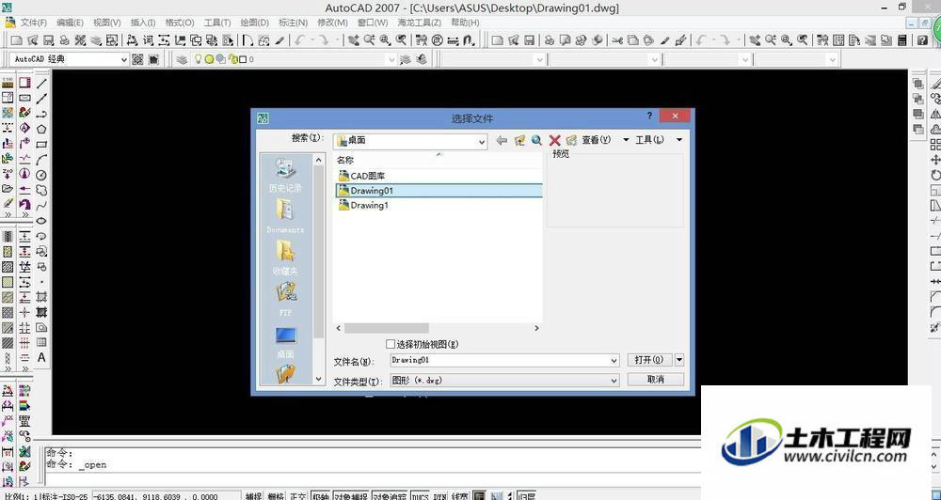This screenshot has width=941, height=500.
Task: Open 收藏夹 in the places sidebar
Action: click(x=286, y=258)
